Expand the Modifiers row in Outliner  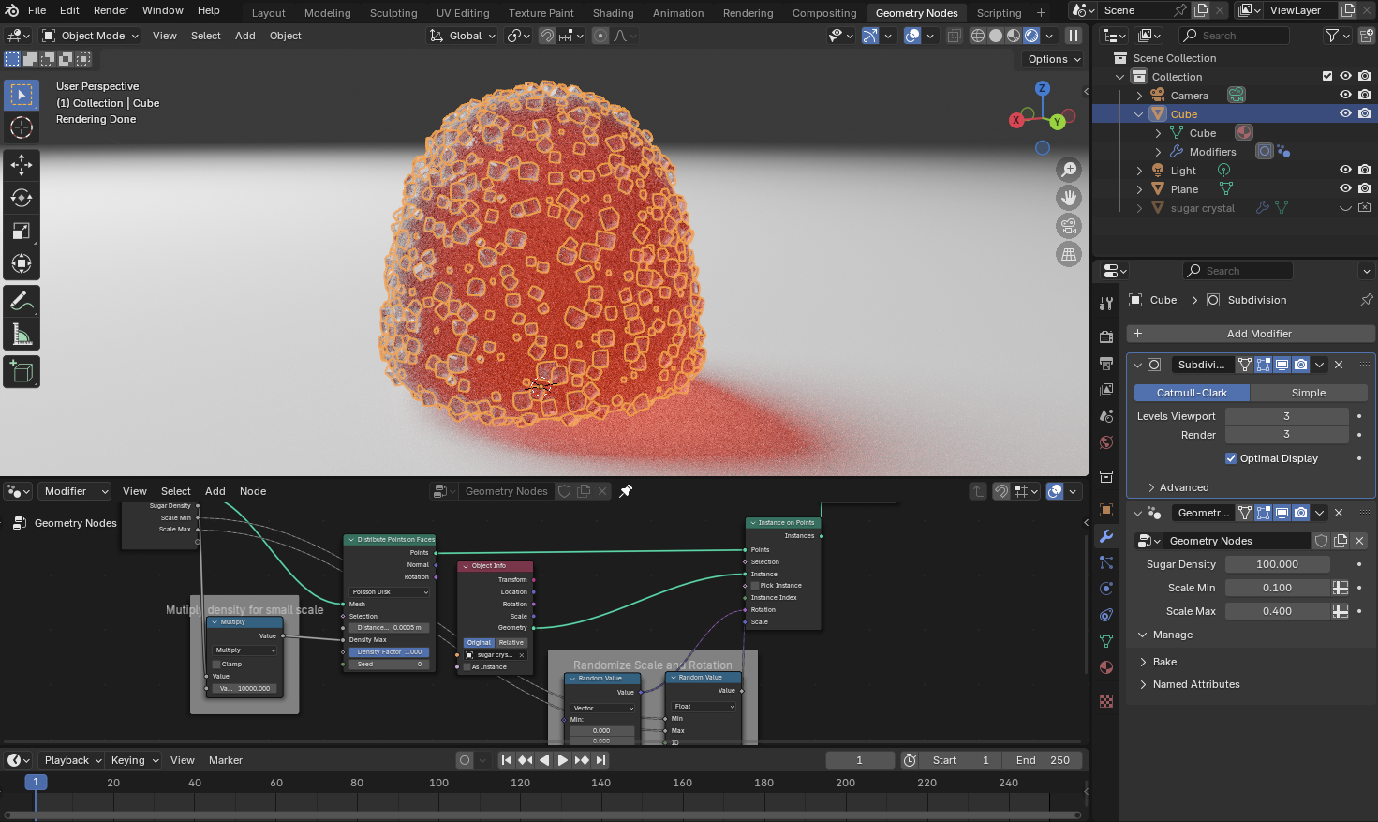click(1158, 152)
